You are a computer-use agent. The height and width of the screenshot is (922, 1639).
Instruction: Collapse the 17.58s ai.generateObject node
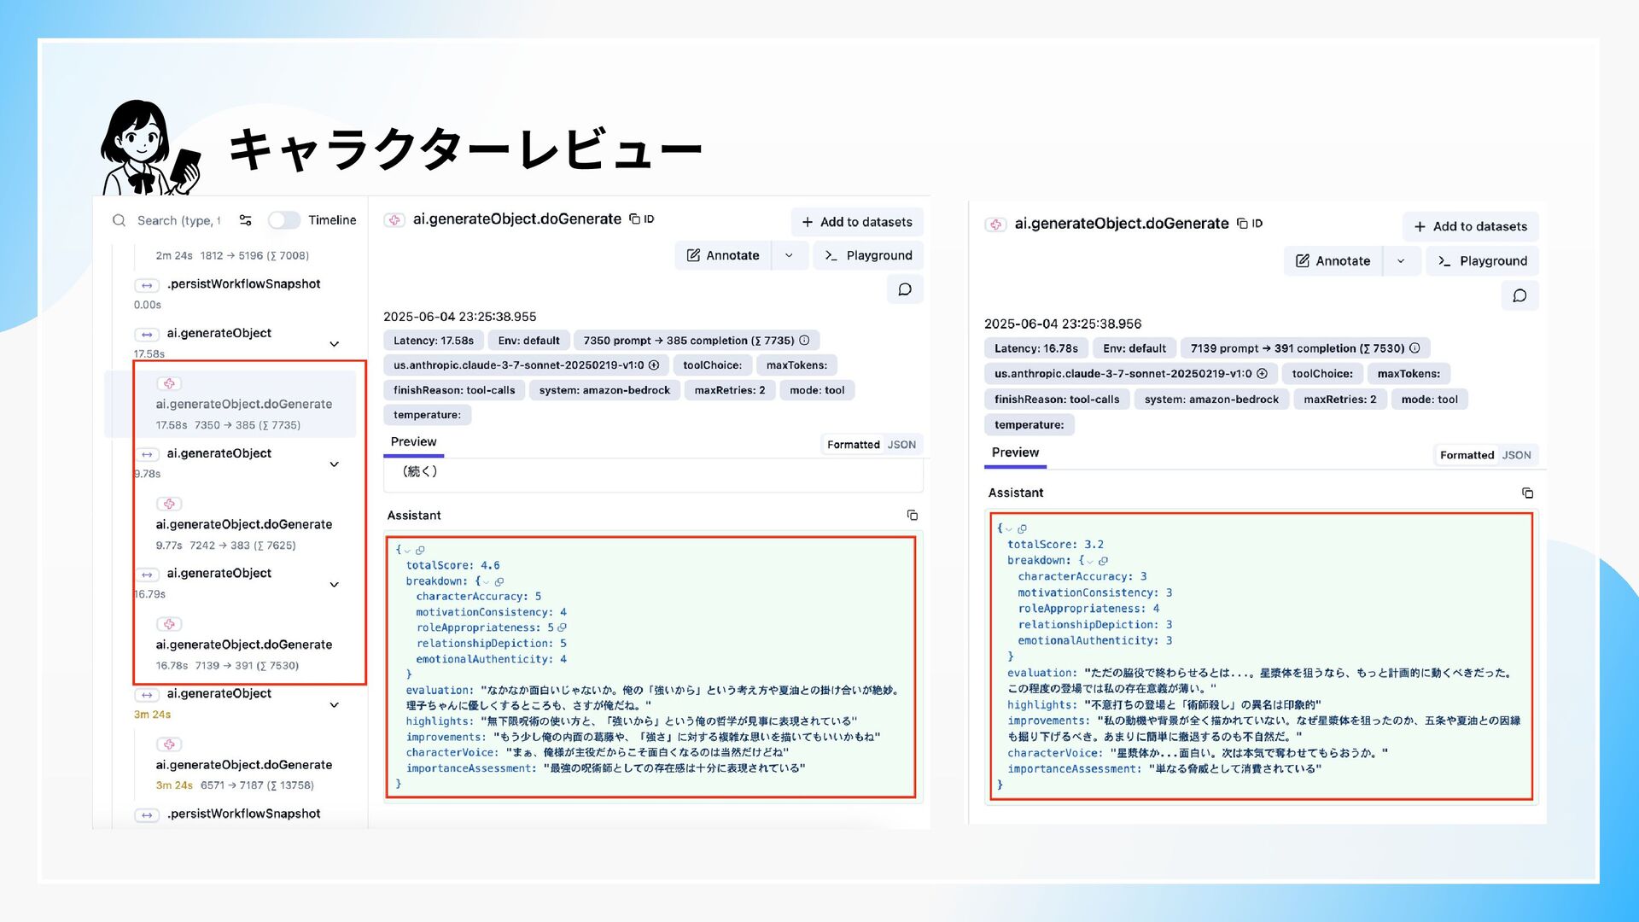click(335, 344)
